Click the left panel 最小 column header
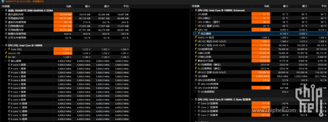 (82, 6)
